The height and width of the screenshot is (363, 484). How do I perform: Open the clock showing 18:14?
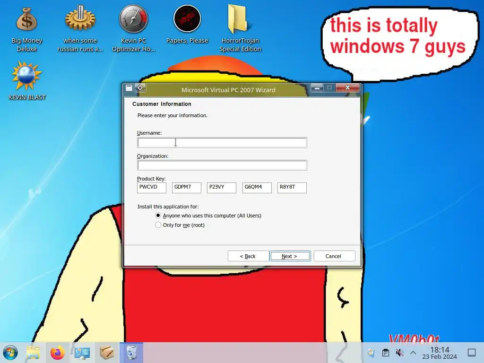[440, 353]
